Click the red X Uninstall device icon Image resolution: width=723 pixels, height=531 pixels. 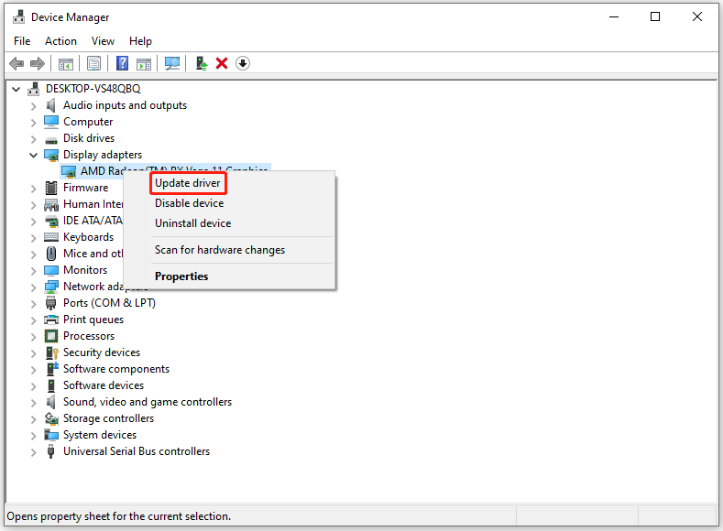[222, 63]
